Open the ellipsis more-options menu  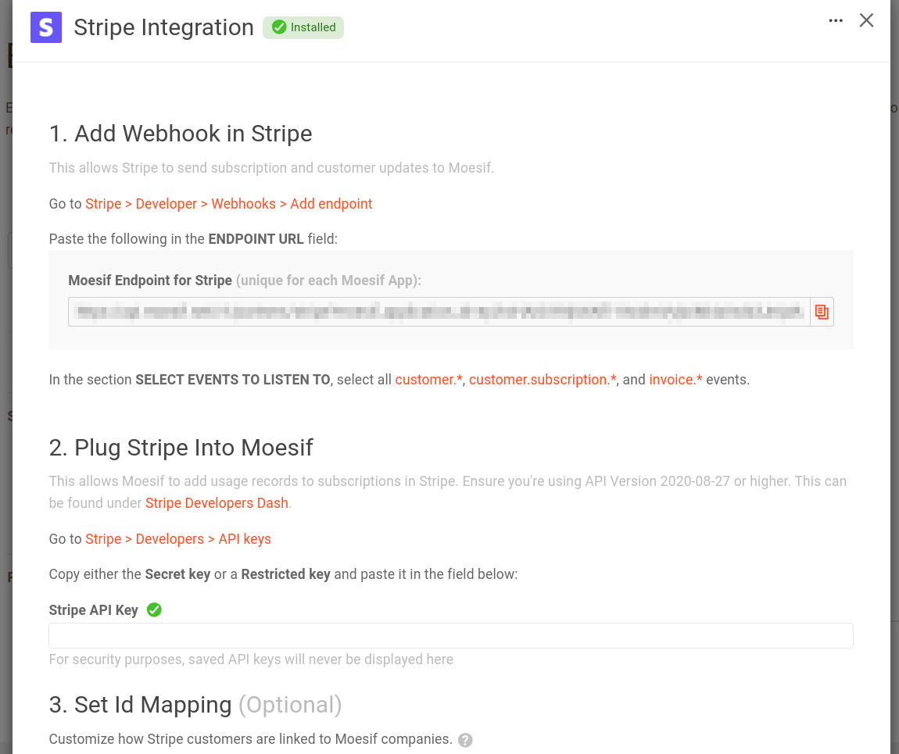836,20
